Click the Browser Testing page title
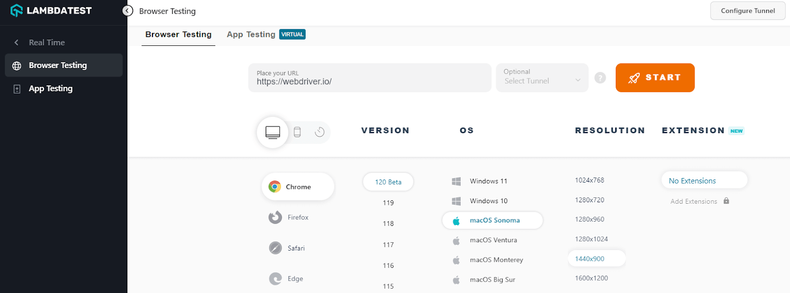This screenshot has width=790, height=293. 167,11
